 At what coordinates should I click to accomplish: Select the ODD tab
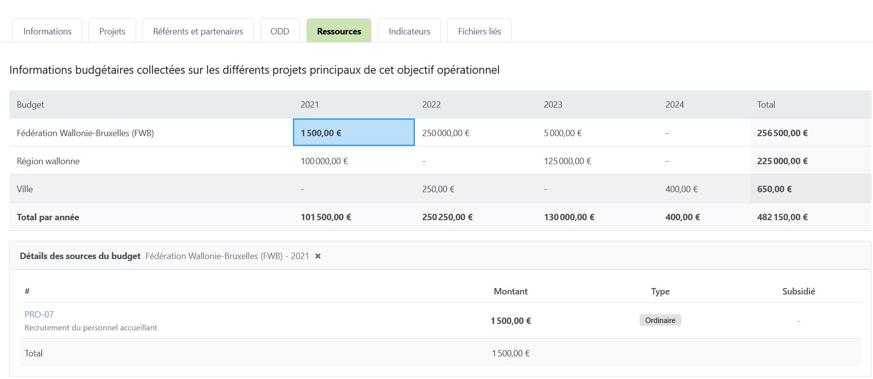pyautogui.click(x=280, y=31)
